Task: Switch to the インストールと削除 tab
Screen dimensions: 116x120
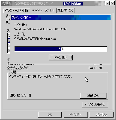Action: click(17, 11)
